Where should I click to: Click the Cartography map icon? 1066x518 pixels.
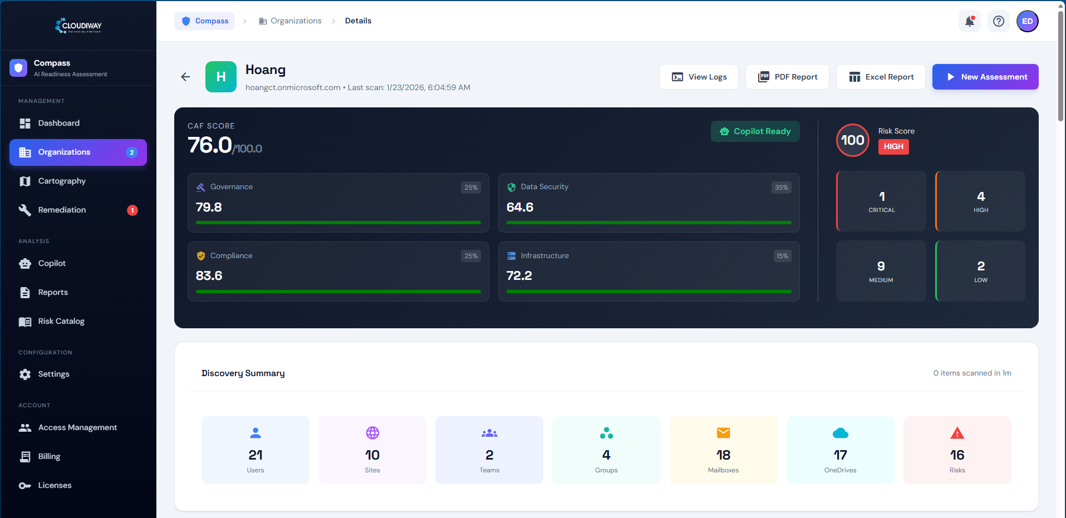[x=25, y=181]
